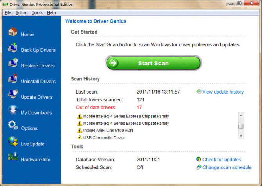Open the Change scan schedule link
This screenshot has width=278, height=188.
[227, 167]
